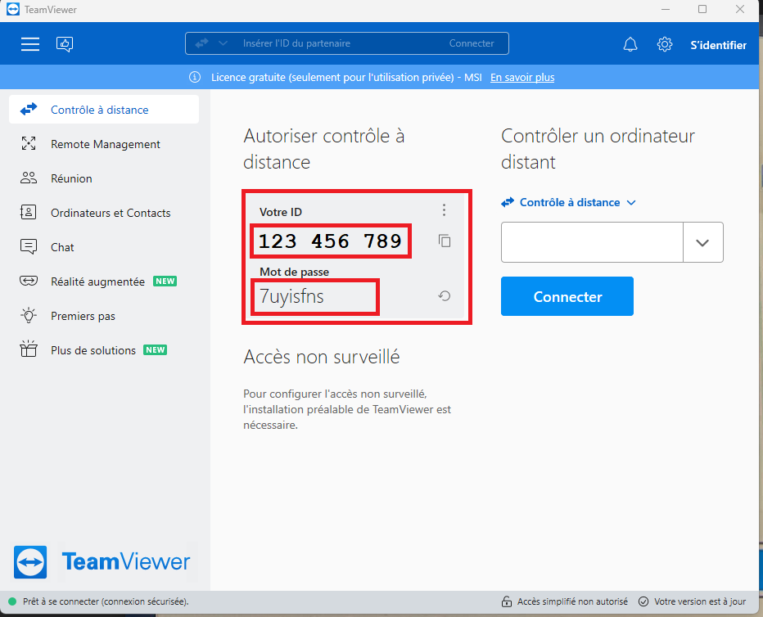This screenshot has height=617, width=763.
Task: Open the Chat panel
Action: pos(62,247)
